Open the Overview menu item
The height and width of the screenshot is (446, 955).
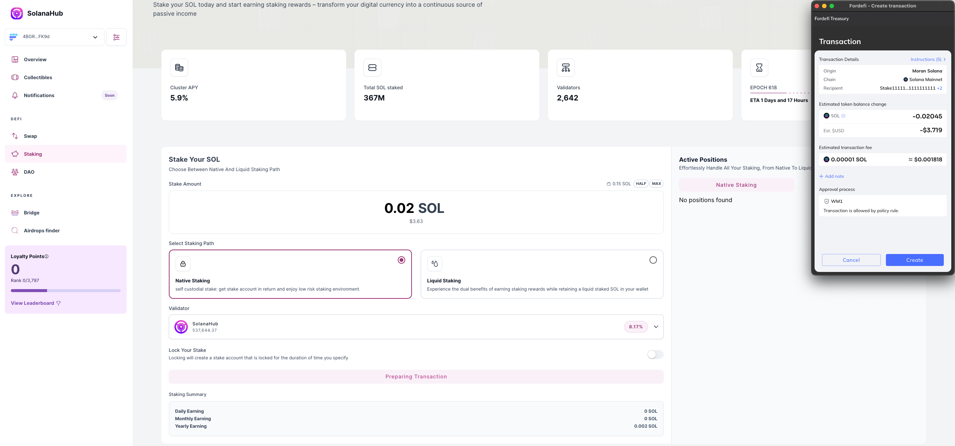point(66,59)
